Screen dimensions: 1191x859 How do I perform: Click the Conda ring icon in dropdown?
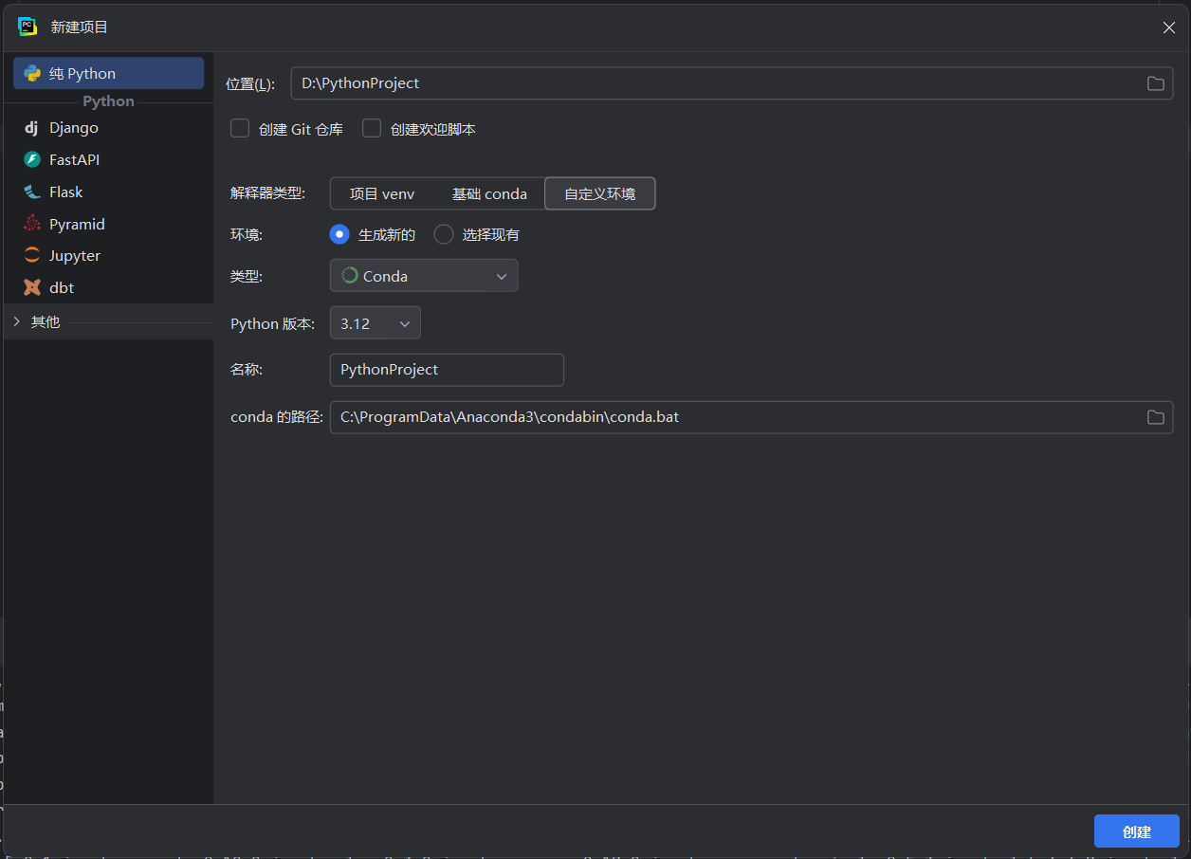pos(349,276)
